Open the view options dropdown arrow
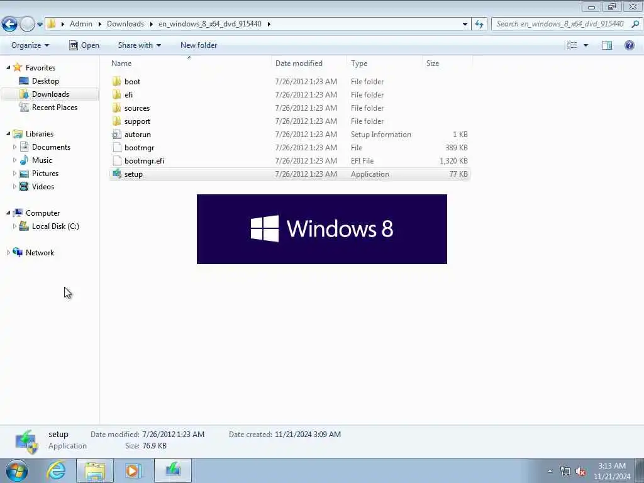The image size is (644, 483). click(586, 45)
